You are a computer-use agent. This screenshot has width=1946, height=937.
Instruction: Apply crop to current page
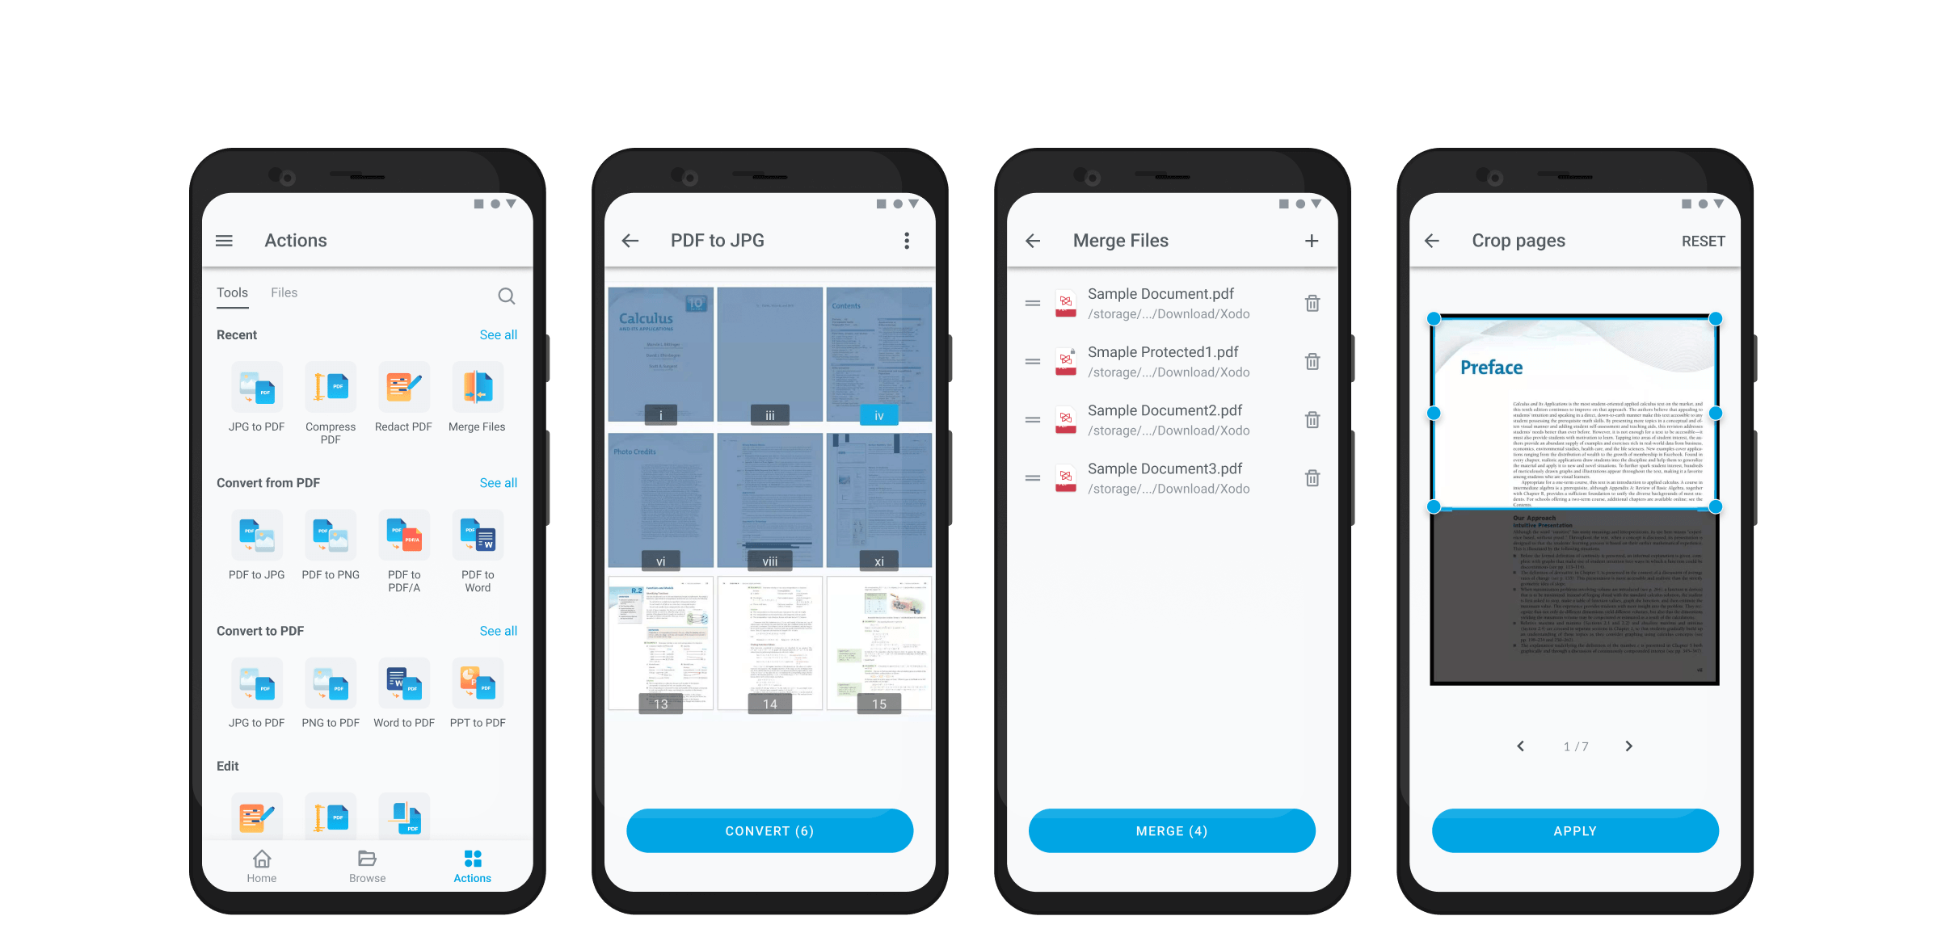point(1573,830)
